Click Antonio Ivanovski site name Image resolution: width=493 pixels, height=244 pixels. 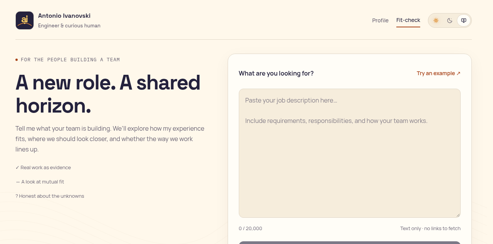[x=64, y=16]
